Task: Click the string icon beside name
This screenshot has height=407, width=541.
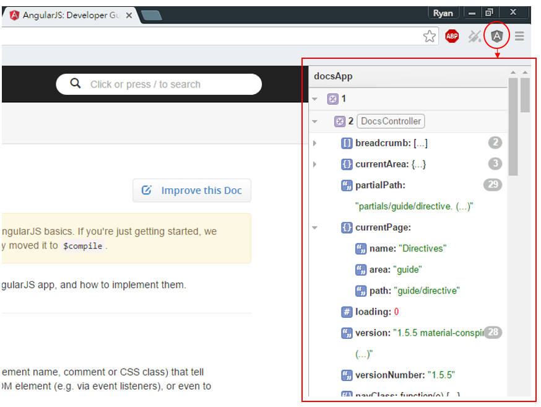Action: coord(360,248)
